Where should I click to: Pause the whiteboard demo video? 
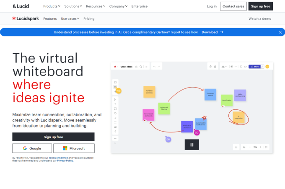tap(192, 145)
